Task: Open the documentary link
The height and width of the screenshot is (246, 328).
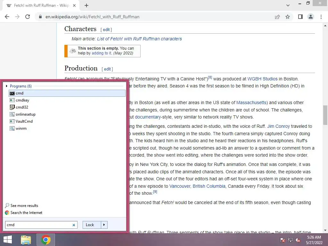Action: pyautogui.click(x=148, y=117)
